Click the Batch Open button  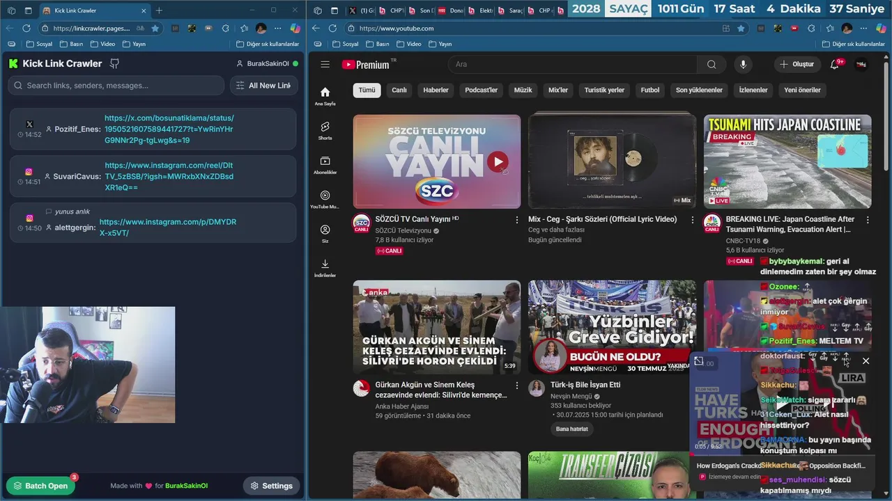[40, 486]
